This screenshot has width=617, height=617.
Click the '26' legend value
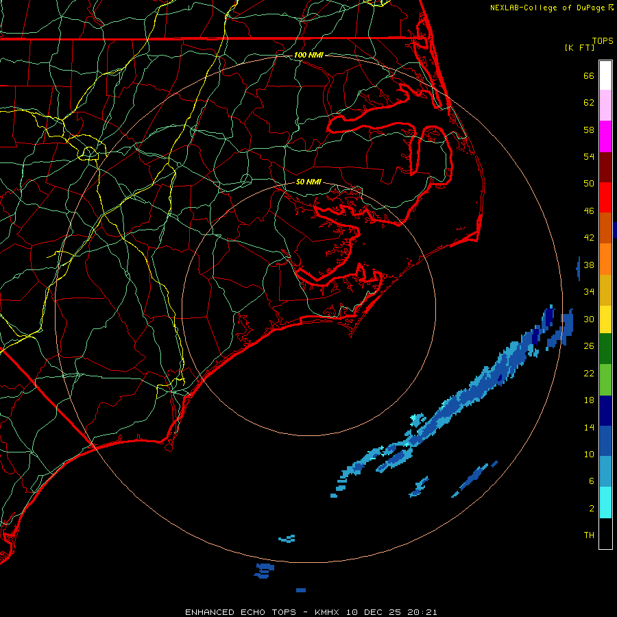[589, 346]
